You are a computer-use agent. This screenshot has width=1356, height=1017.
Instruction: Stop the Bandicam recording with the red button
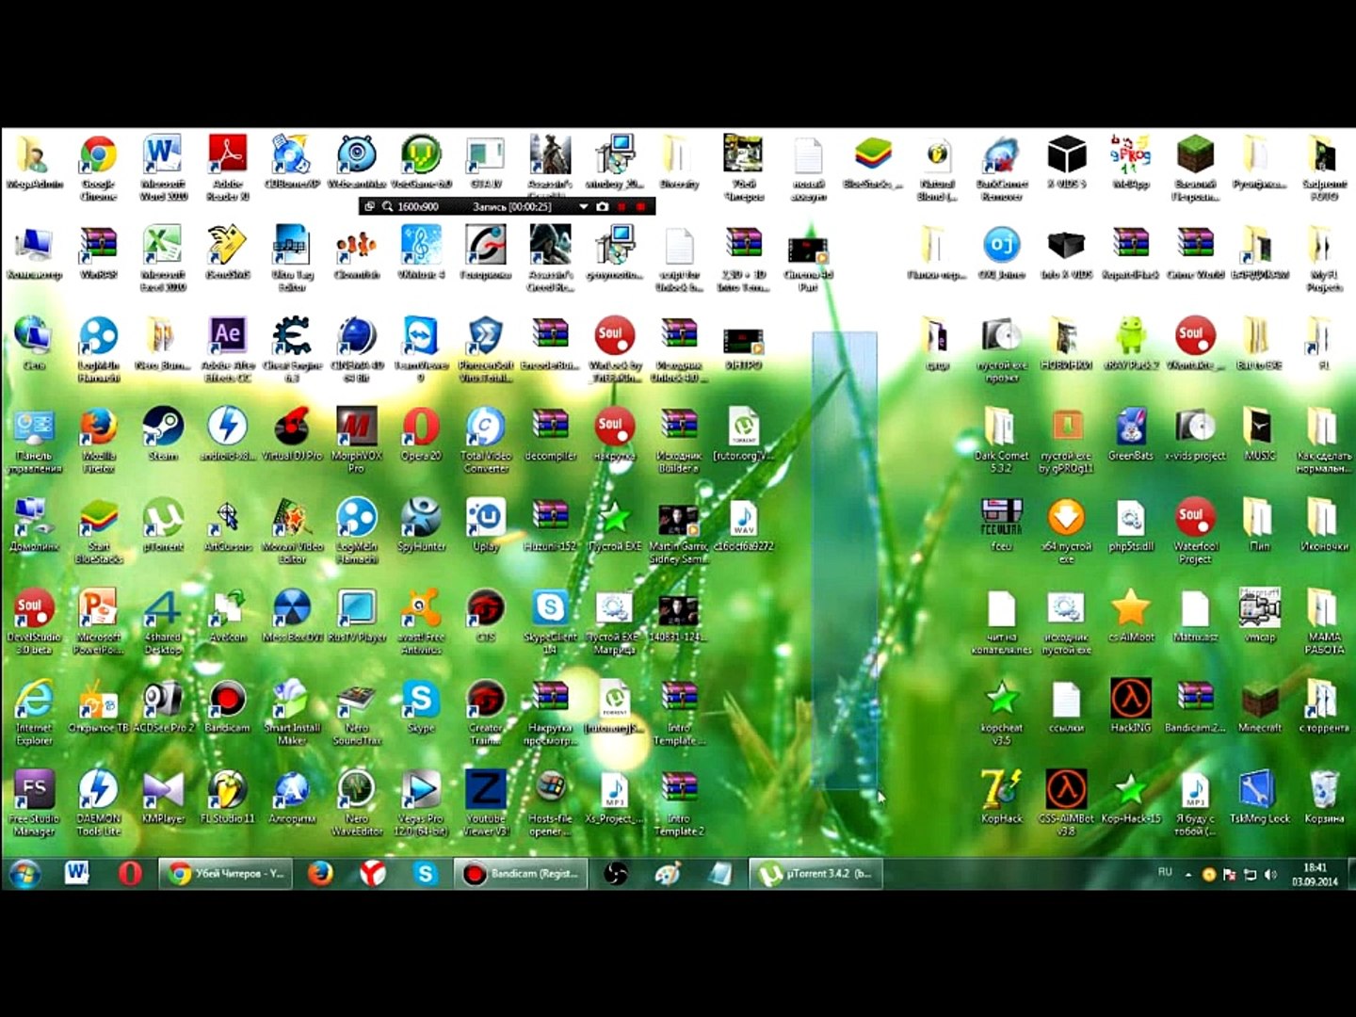click(x=641, y=206)
